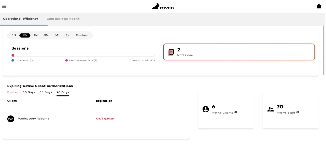Image resolution: width=326 pixels, height=146 pixels.
Task: Open the 2 Notes due card
Action: 239,52
